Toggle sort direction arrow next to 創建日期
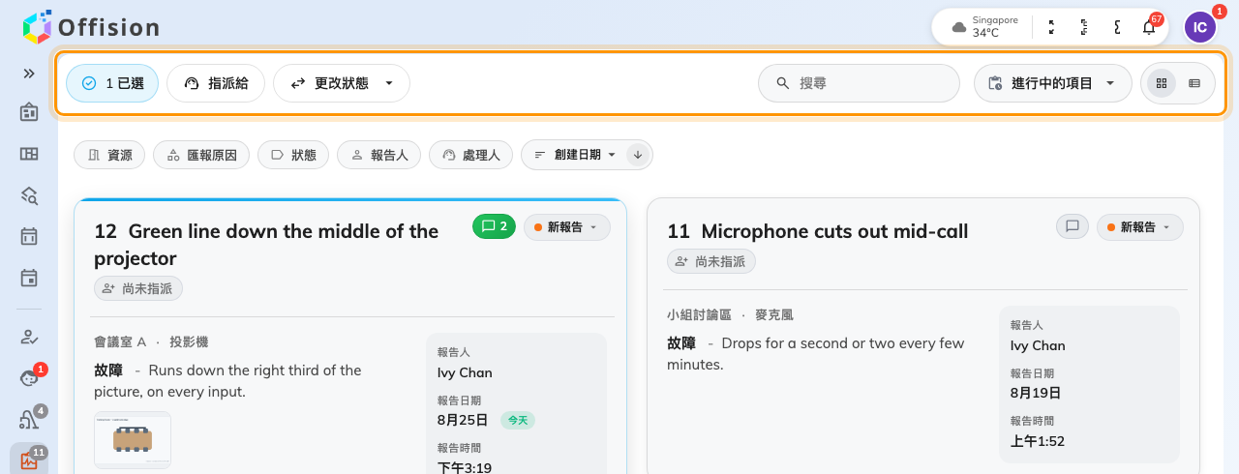This screenshot has width=1239, height=474. [638, 155]
